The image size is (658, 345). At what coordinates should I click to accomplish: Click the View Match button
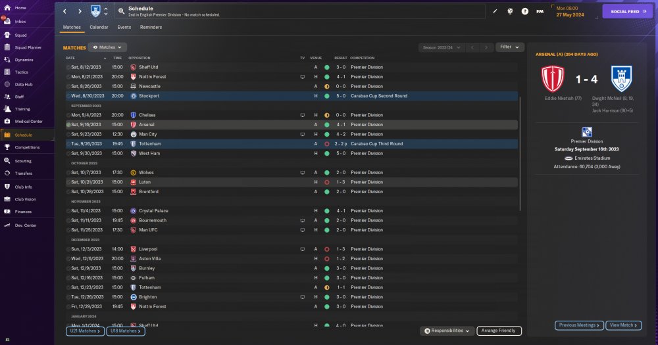[624, 325]
